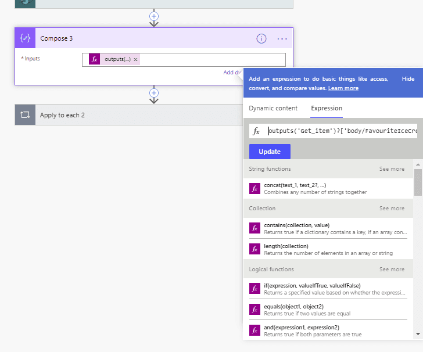Select the and function icon
Viewport: 423px width, 352px height.
click(x=254, y=331)
